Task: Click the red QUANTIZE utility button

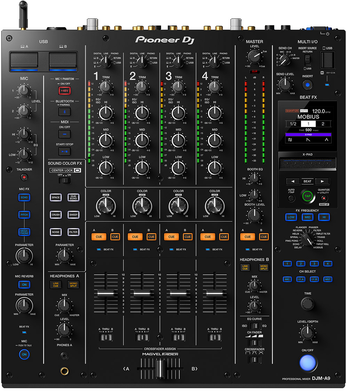Action: 324,198
